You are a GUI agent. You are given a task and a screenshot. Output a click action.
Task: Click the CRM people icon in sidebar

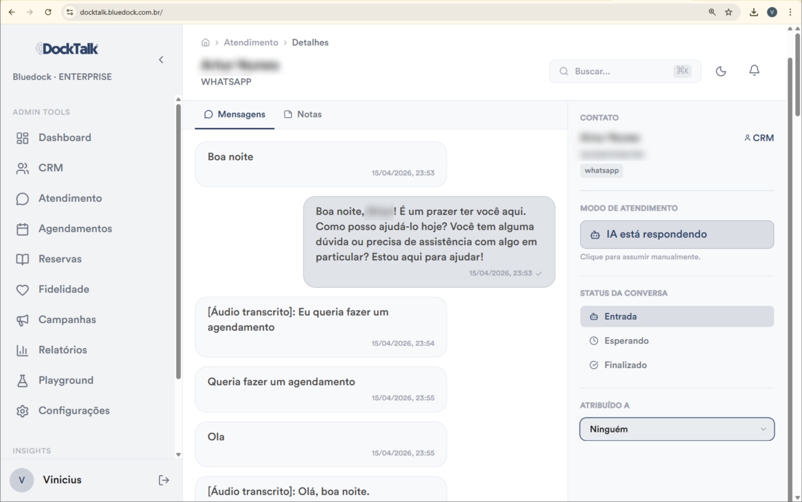[23, 168]
